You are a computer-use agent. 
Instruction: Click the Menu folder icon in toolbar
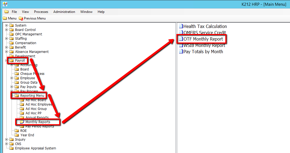pyautogui.click(x=5, y=18)
